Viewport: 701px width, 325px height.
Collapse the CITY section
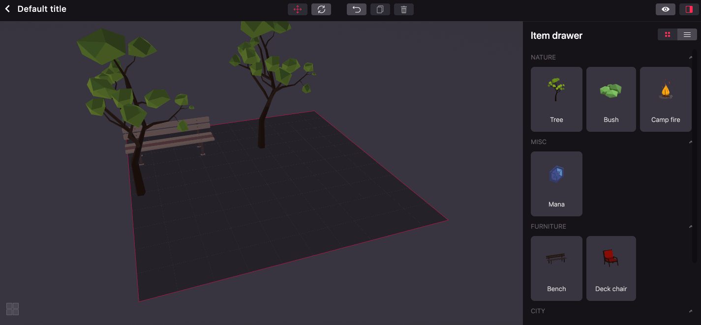[x=691, y=311]
